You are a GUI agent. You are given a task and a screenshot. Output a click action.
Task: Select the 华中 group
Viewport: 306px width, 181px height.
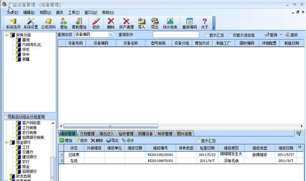tap(26, 54)
